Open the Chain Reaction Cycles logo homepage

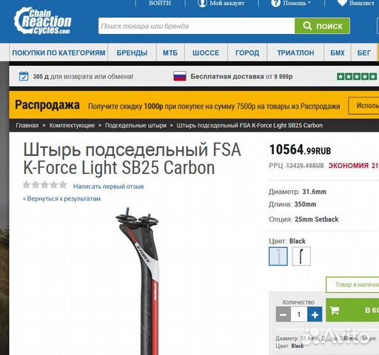click(42, 21)
